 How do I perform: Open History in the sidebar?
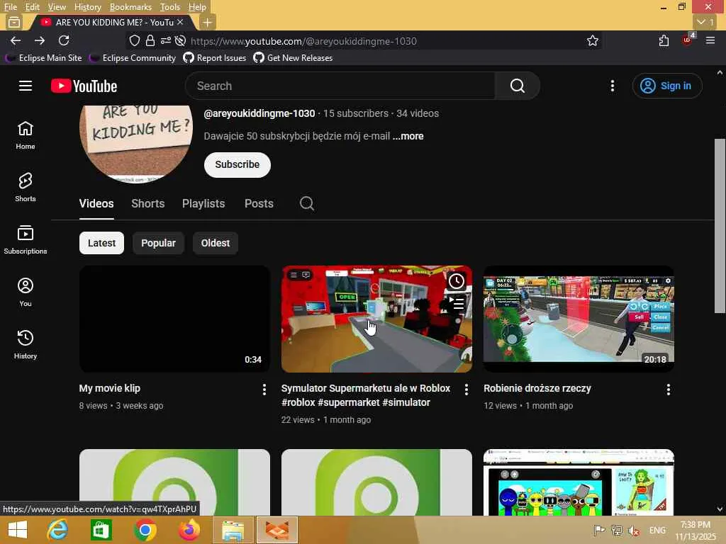pyautogui.click(x=26, y=344)
